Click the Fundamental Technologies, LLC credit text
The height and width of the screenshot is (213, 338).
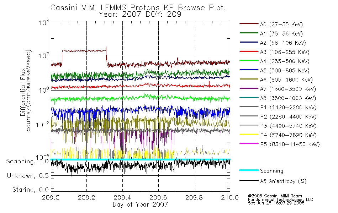point(280,200)
